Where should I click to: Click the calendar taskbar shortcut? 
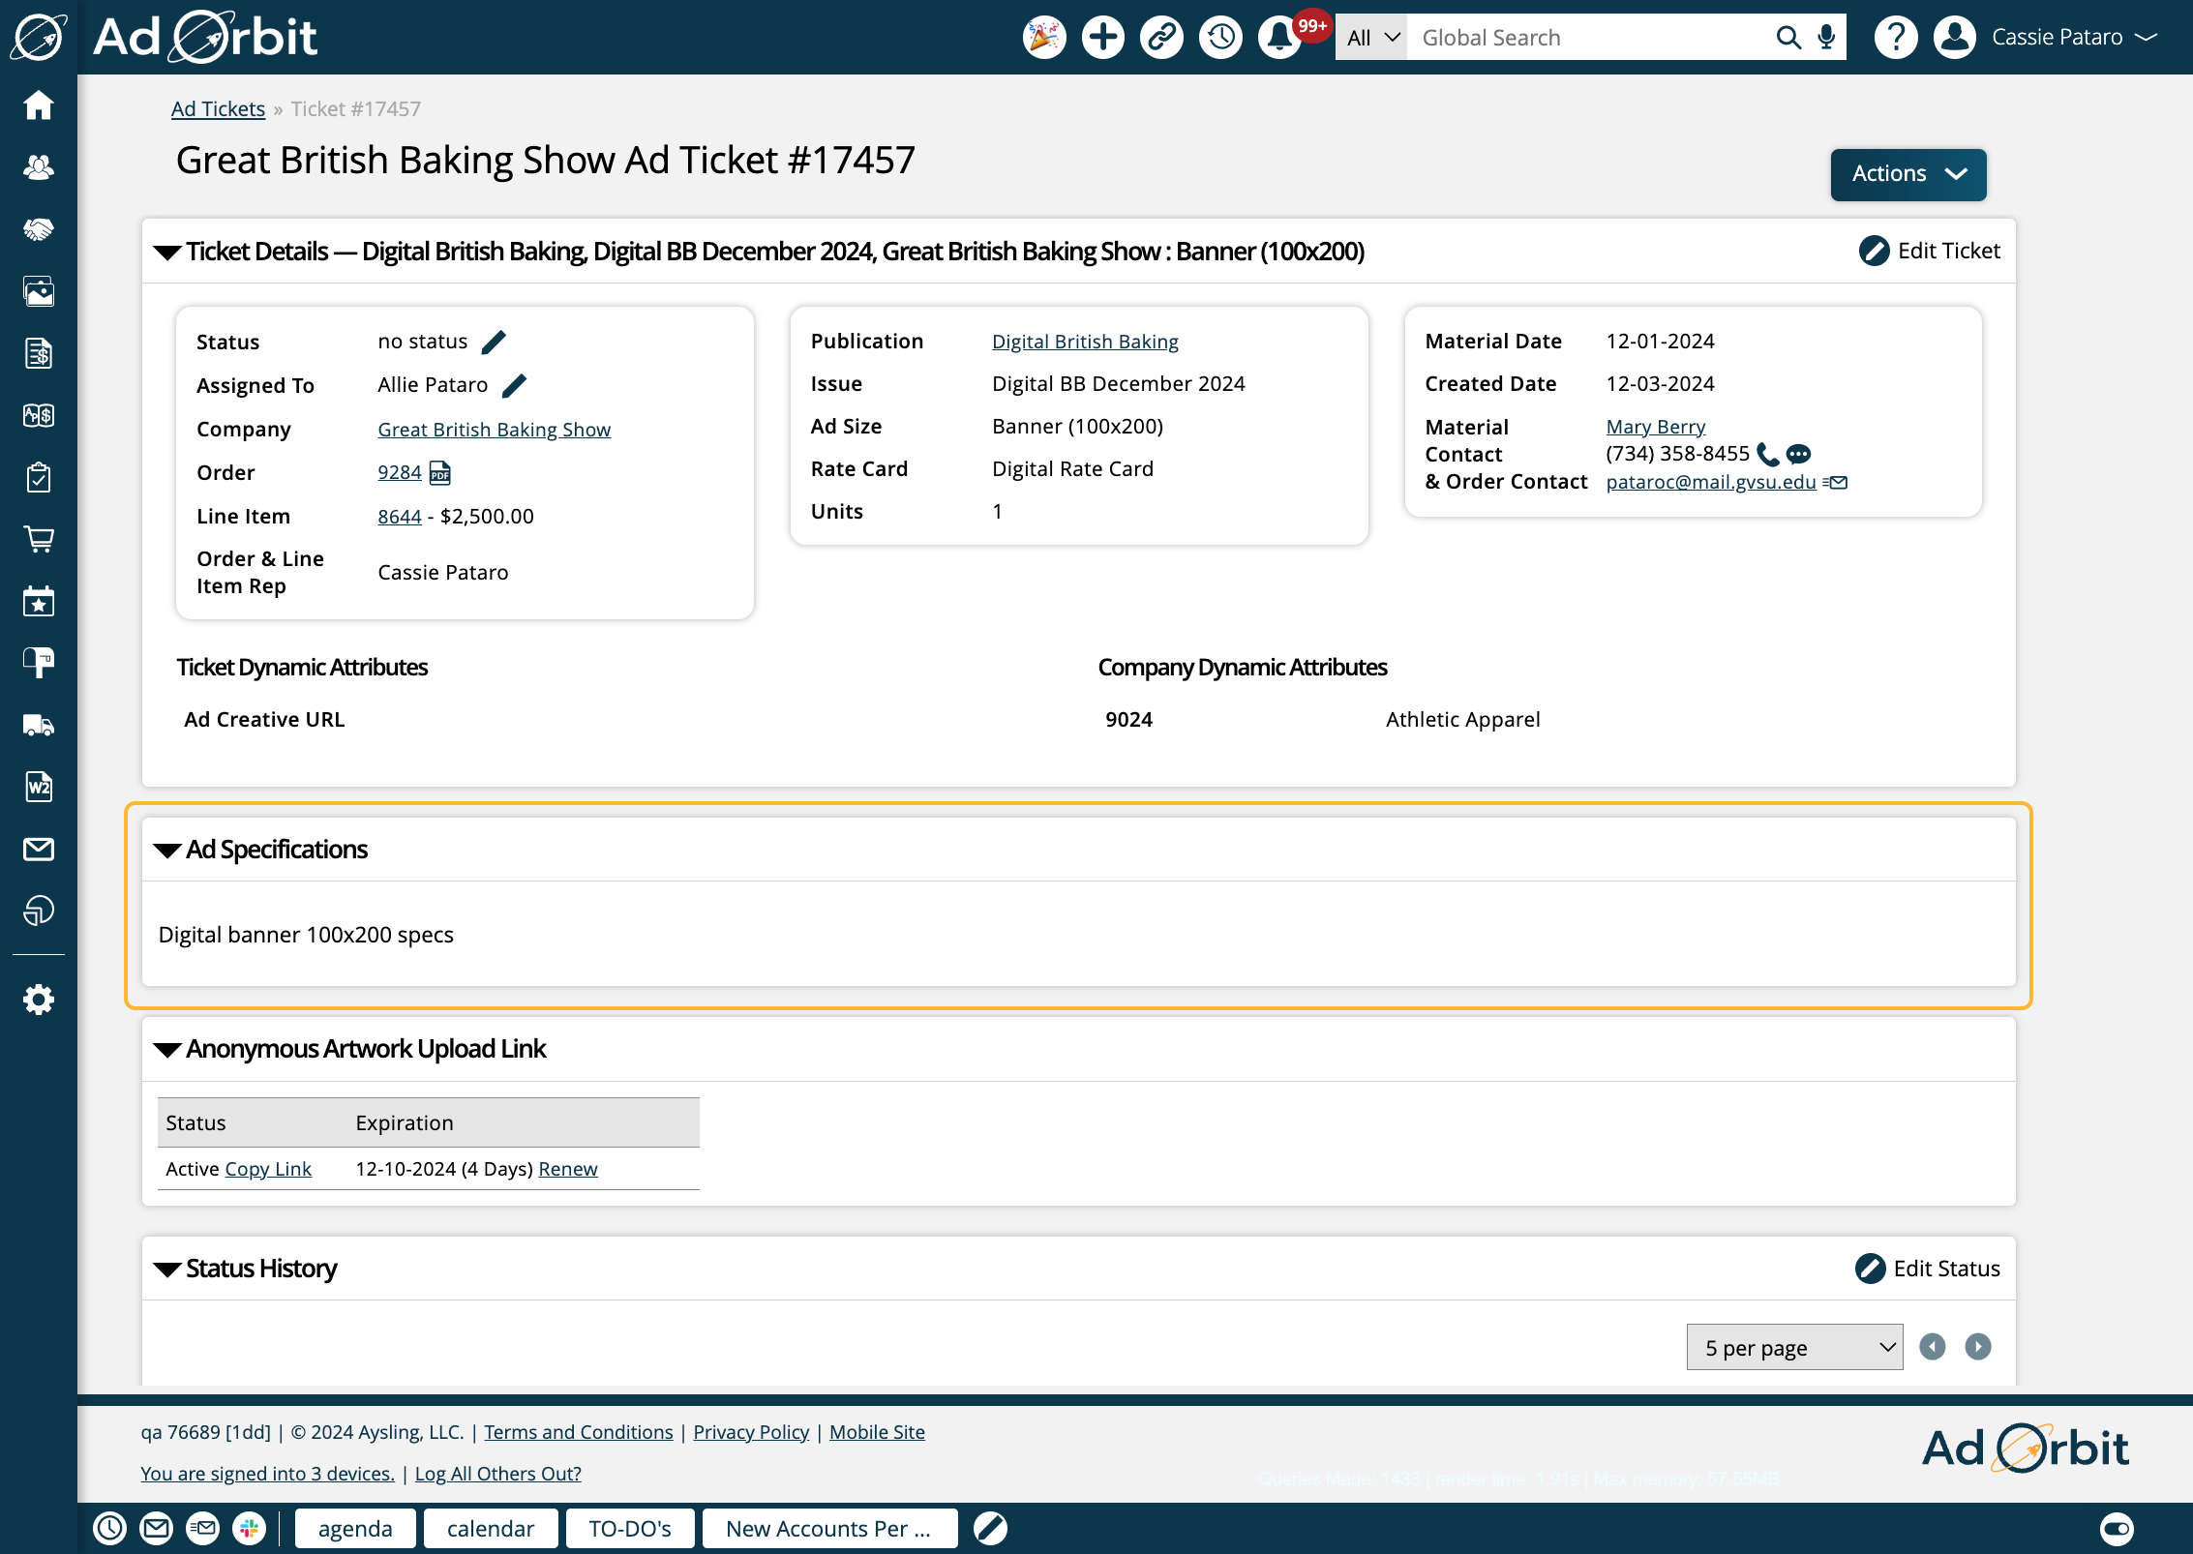490,1529
